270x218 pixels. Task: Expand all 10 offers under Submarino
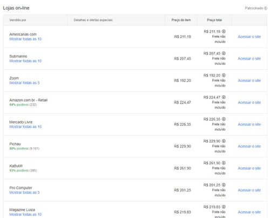[25, 61]
